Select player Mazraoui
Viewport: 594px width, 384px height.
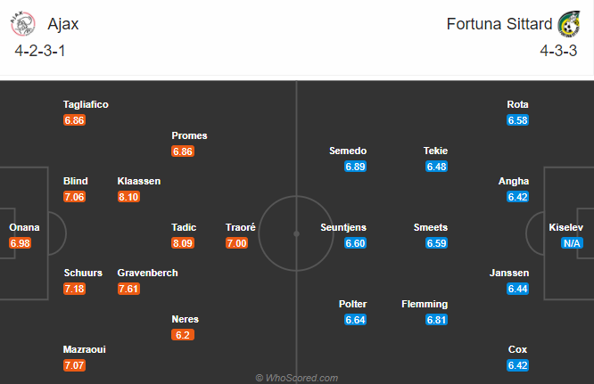(84, 349)
